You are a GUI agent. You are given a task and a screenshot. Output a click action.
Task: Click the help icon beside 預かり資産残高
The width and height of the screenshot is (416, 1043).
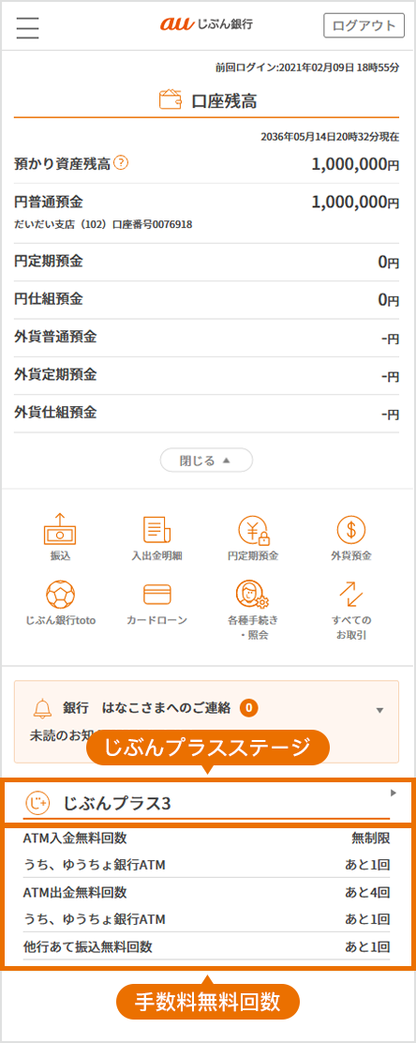121,162
